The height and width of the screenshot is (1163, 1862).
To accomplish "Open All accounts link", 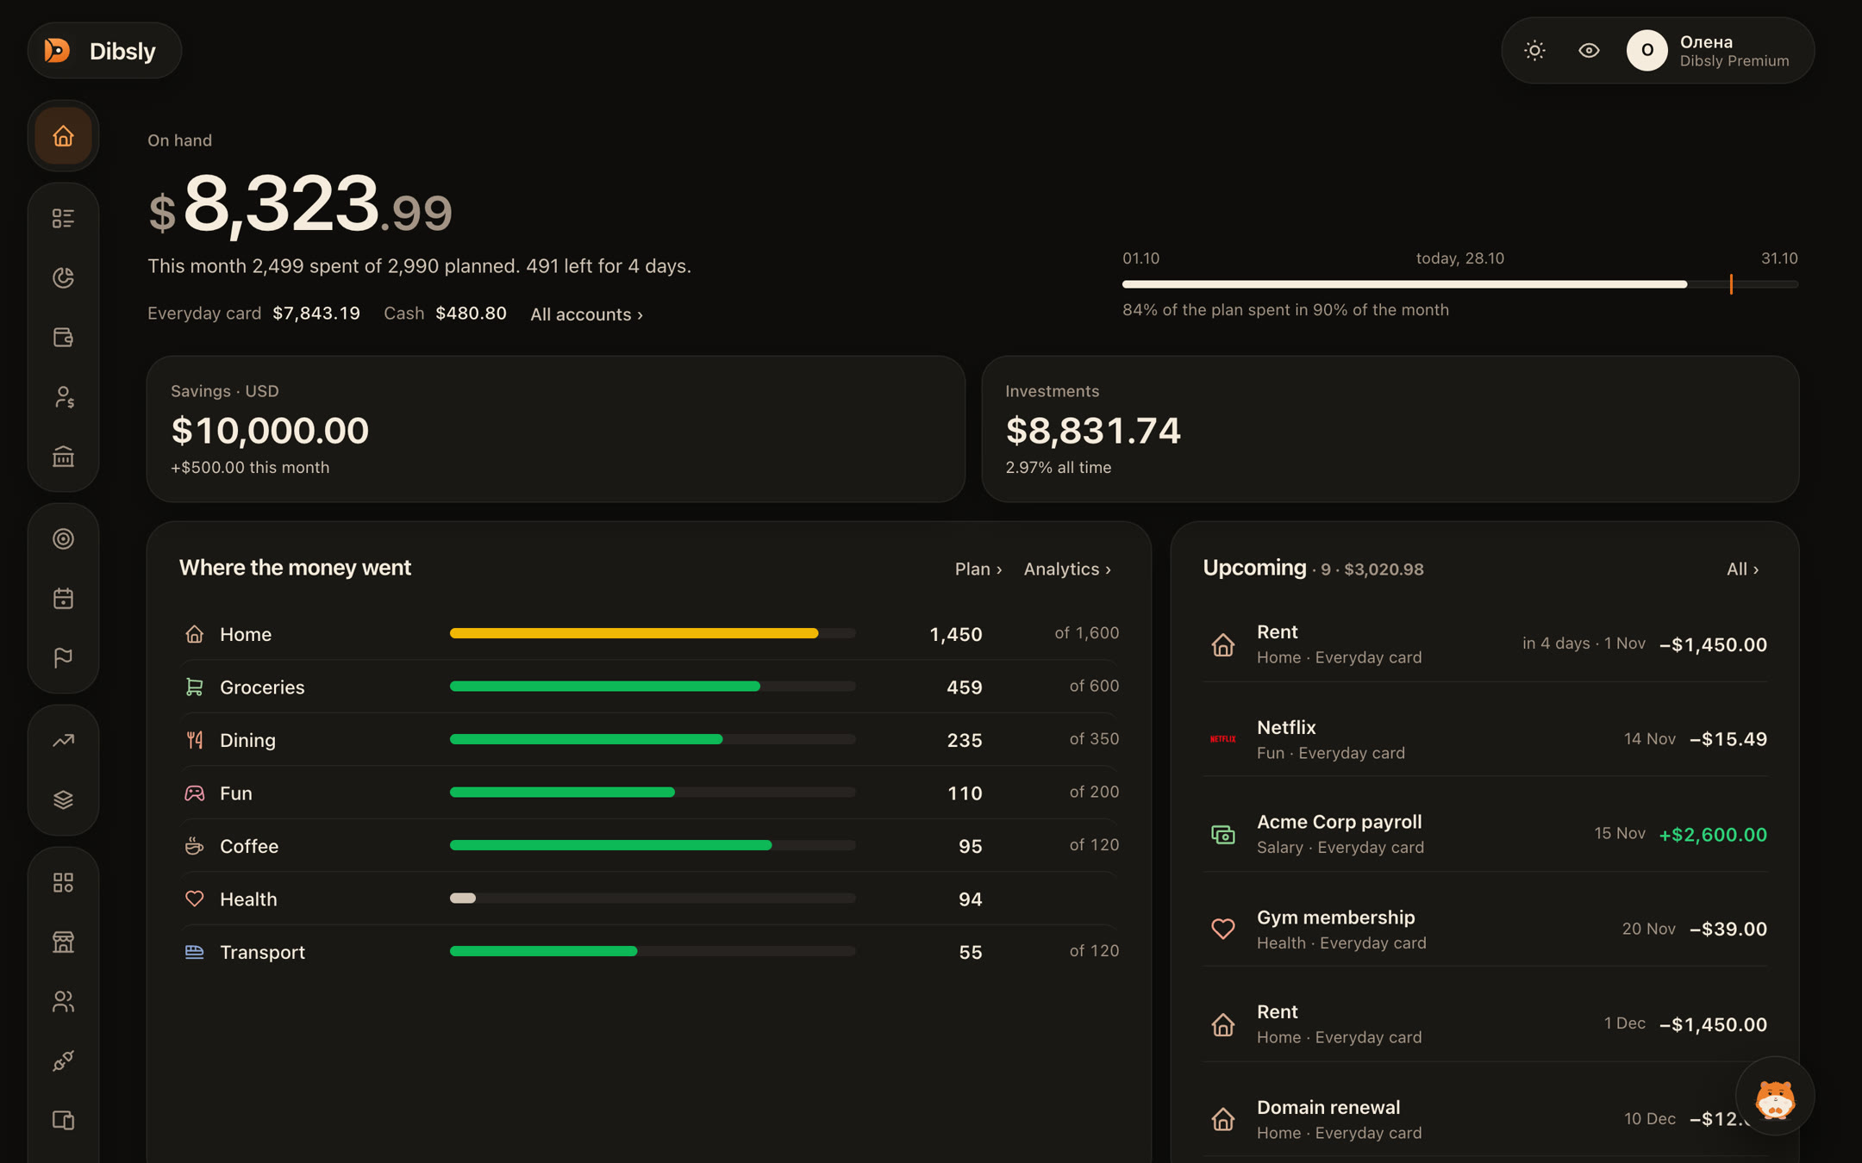I will (586, 314).
